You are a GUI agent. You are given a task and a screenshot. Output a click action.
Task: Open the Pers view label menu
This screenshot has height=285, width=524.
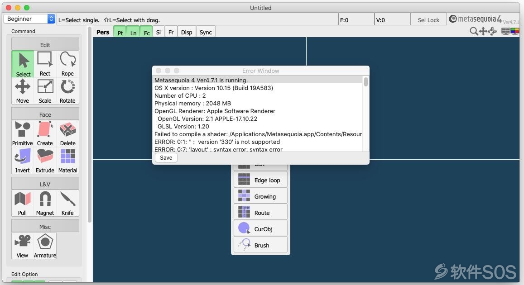tap(103, 32)
